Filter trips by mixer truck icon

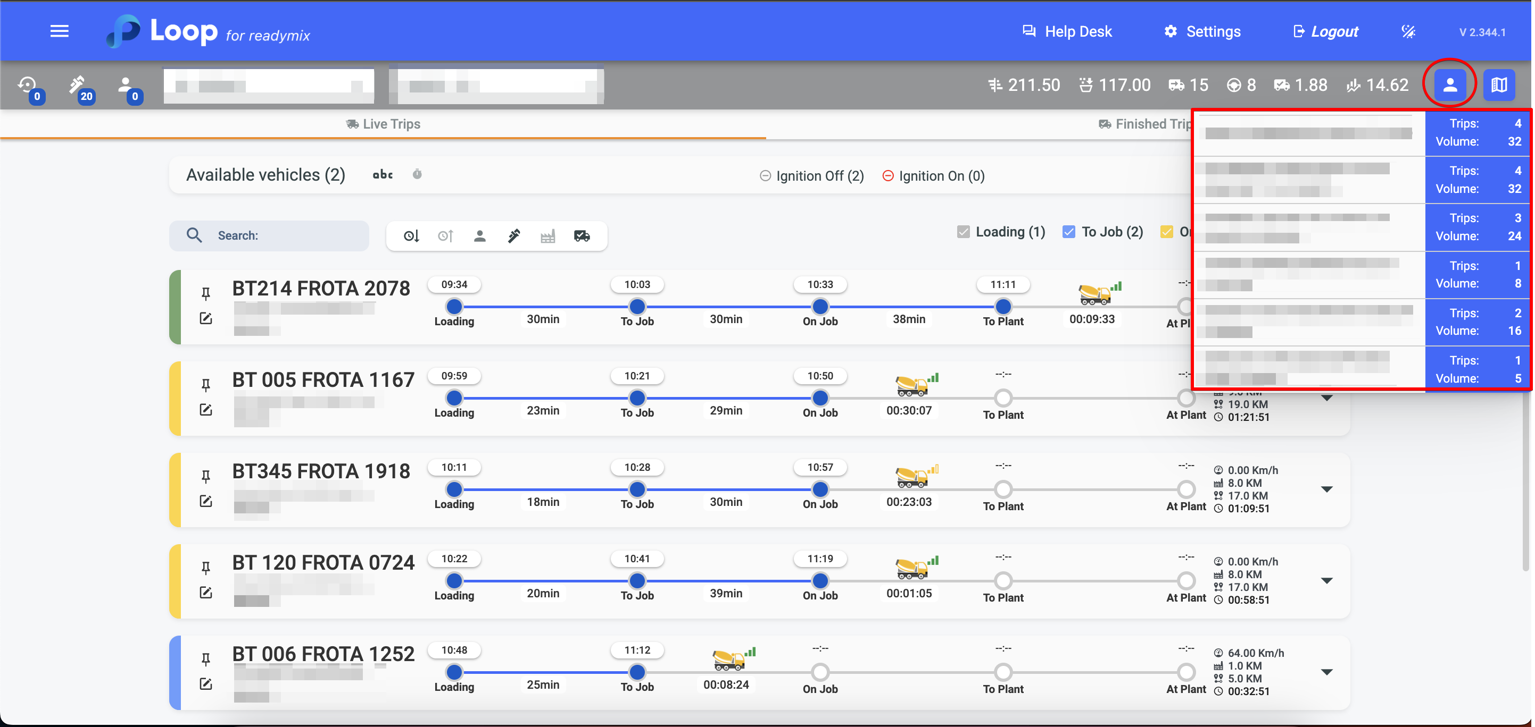[x=582, y=236]
